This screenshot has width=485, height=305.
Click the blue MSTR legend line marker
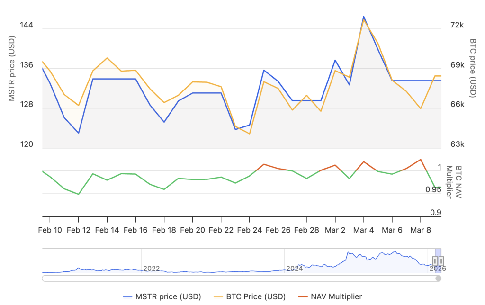click(x=127, y=296)
